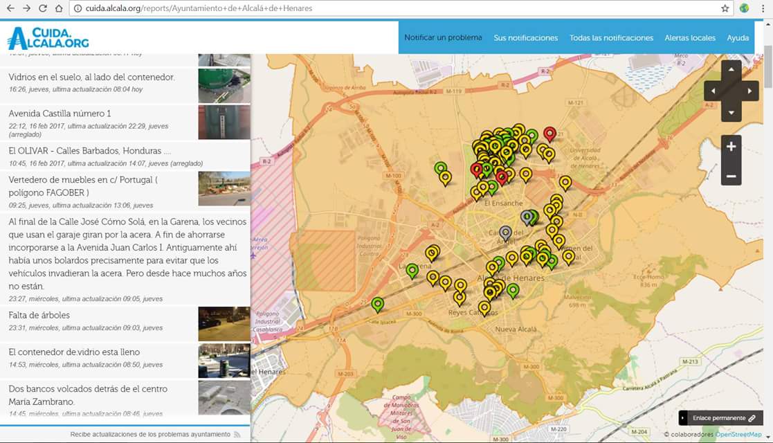Click the Enlace permanente link

tap(720, 418)
